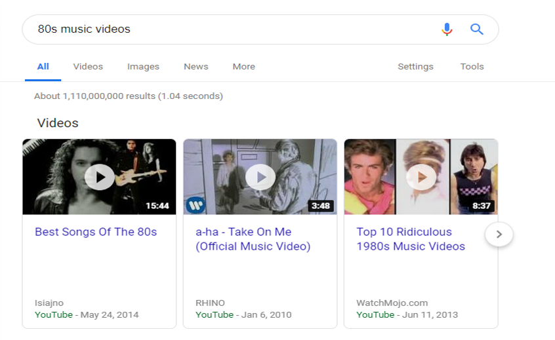Switch to the Videos tab

coord(88,67)
